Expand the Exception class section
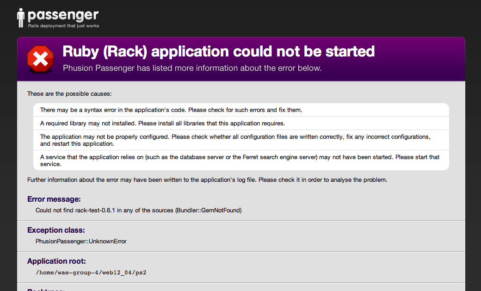Screen dimensions: 481x291 click(55, 230)
